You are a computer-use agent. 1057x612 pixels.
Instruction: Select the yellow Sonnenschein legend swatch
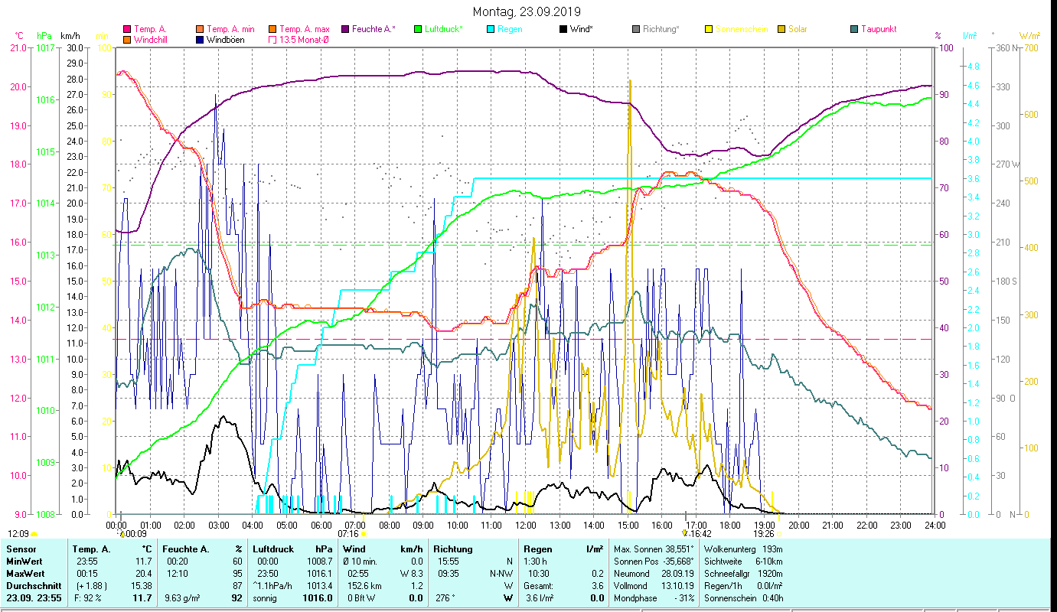point(709,29)
